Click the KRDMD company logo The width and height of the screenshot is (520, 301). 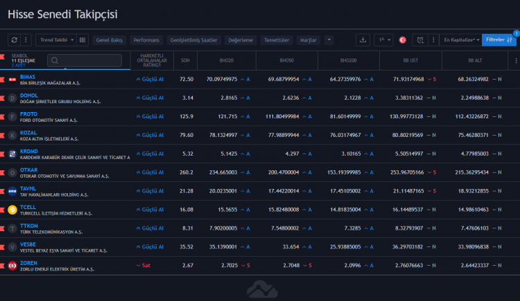(12, 154)
